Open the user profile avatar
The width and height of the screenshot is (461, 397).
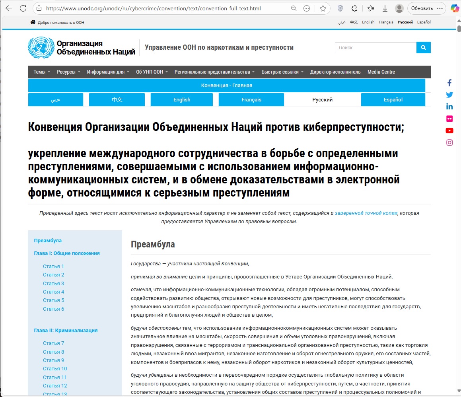pyautogui.click(x=399, y=8)
